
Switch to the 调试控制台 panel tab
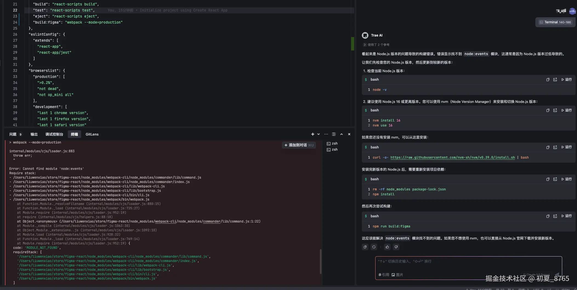click(x=54, y=134)
